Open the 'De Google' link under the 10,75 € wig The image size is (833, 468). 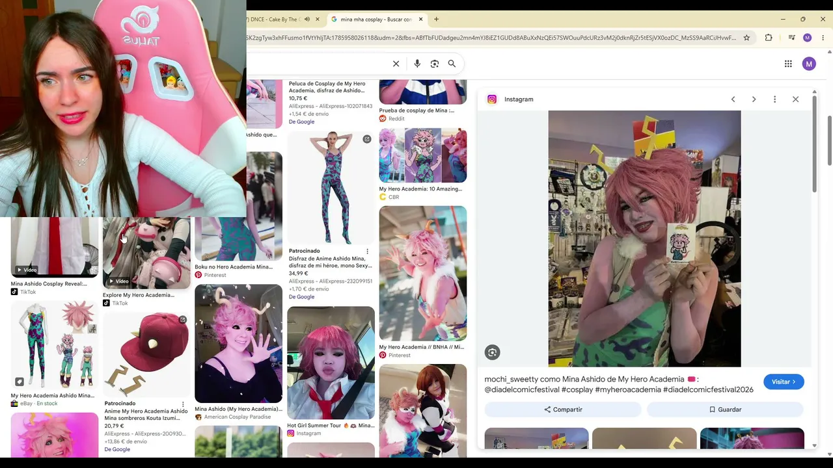coord(301,122)
